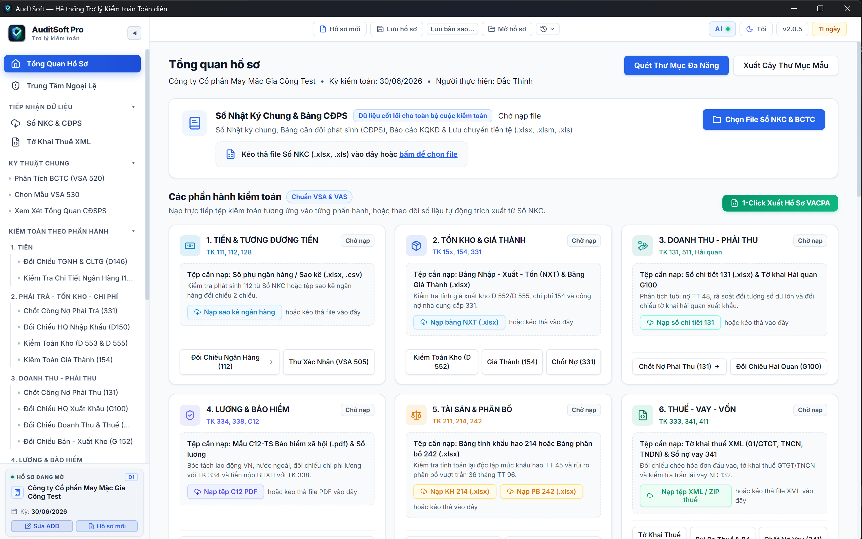This screenshot has height=539, width=862.
Task: Open Thư Xác Nhận (VSA 505)
Action: coord(328,362)
